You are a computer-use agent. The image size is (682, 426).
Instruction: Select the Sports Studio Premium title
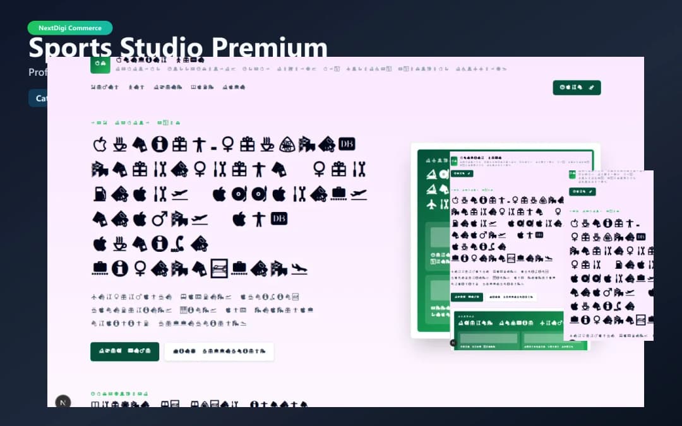tap(178, 47)
